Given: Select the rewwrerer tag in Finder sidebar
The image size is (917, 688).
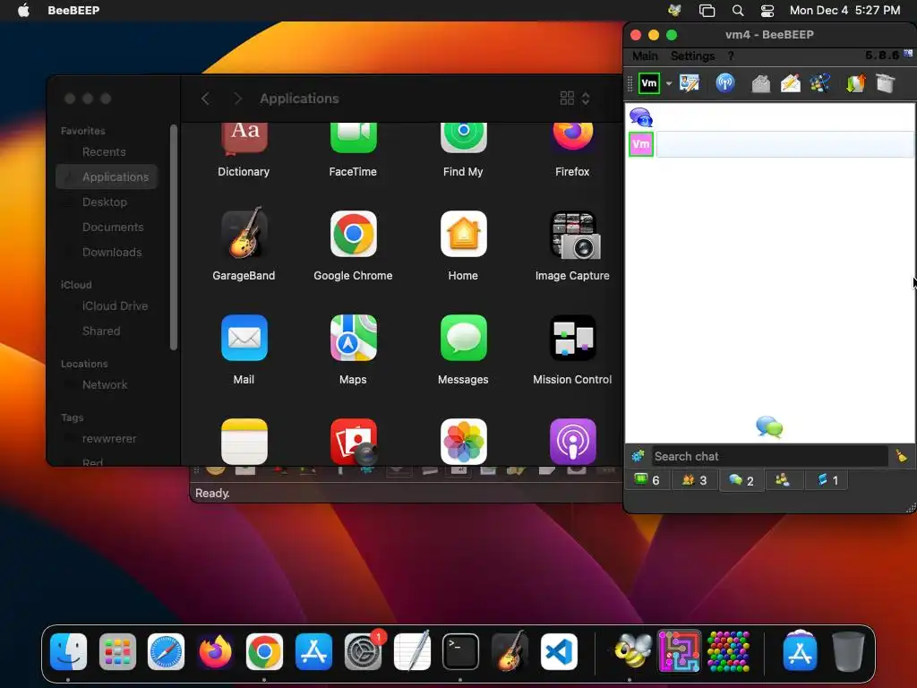Looking at the screenshot, I should click(x=108, y=439).
